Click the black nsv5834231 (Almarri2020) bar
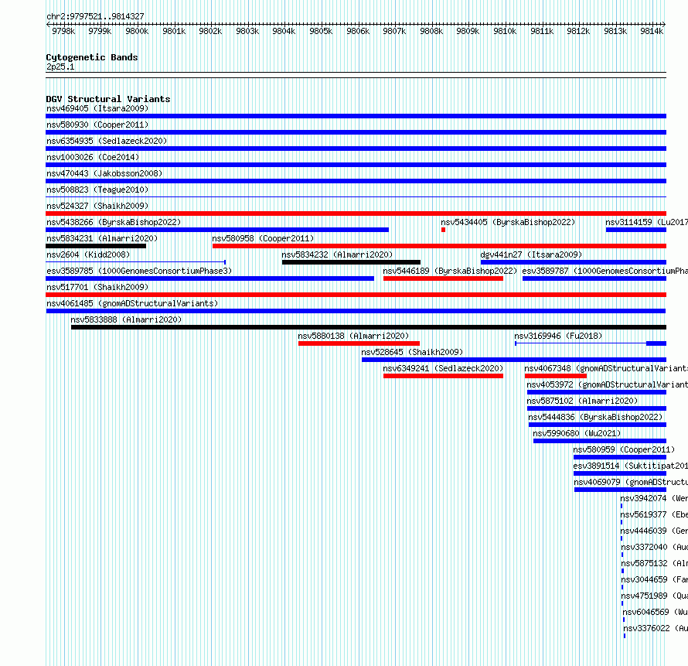 point(96,246)
